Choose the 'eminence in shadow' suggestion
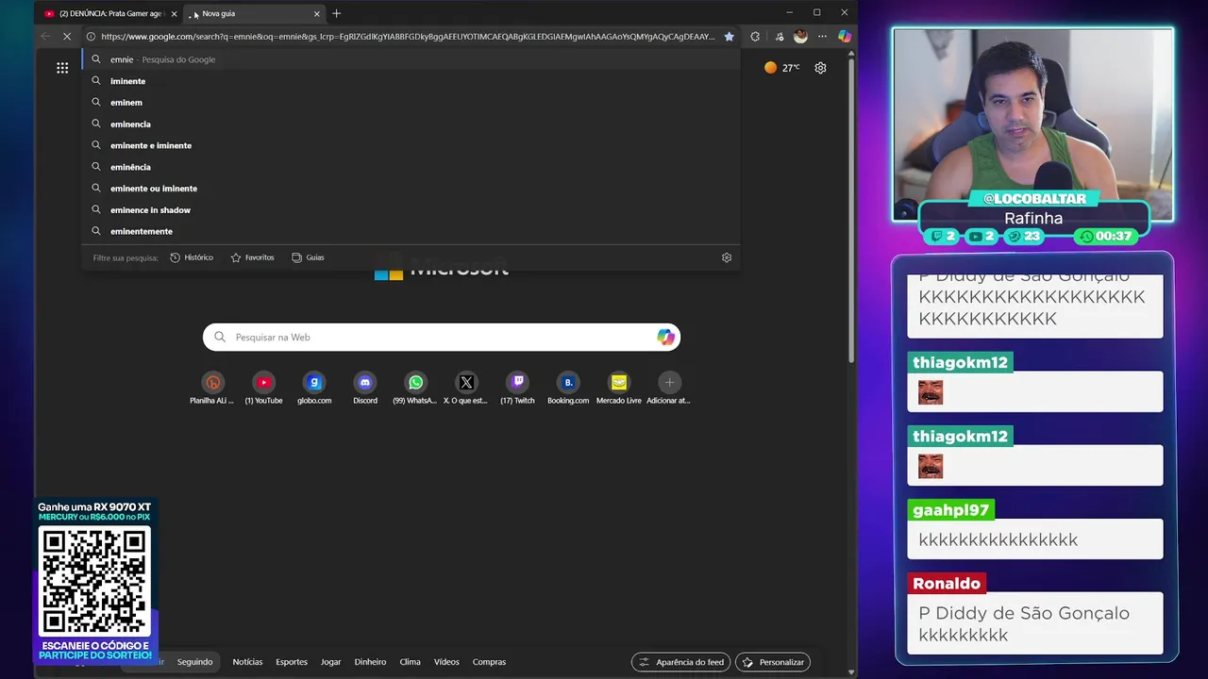 pyautogui.click(x=411, y=209)
